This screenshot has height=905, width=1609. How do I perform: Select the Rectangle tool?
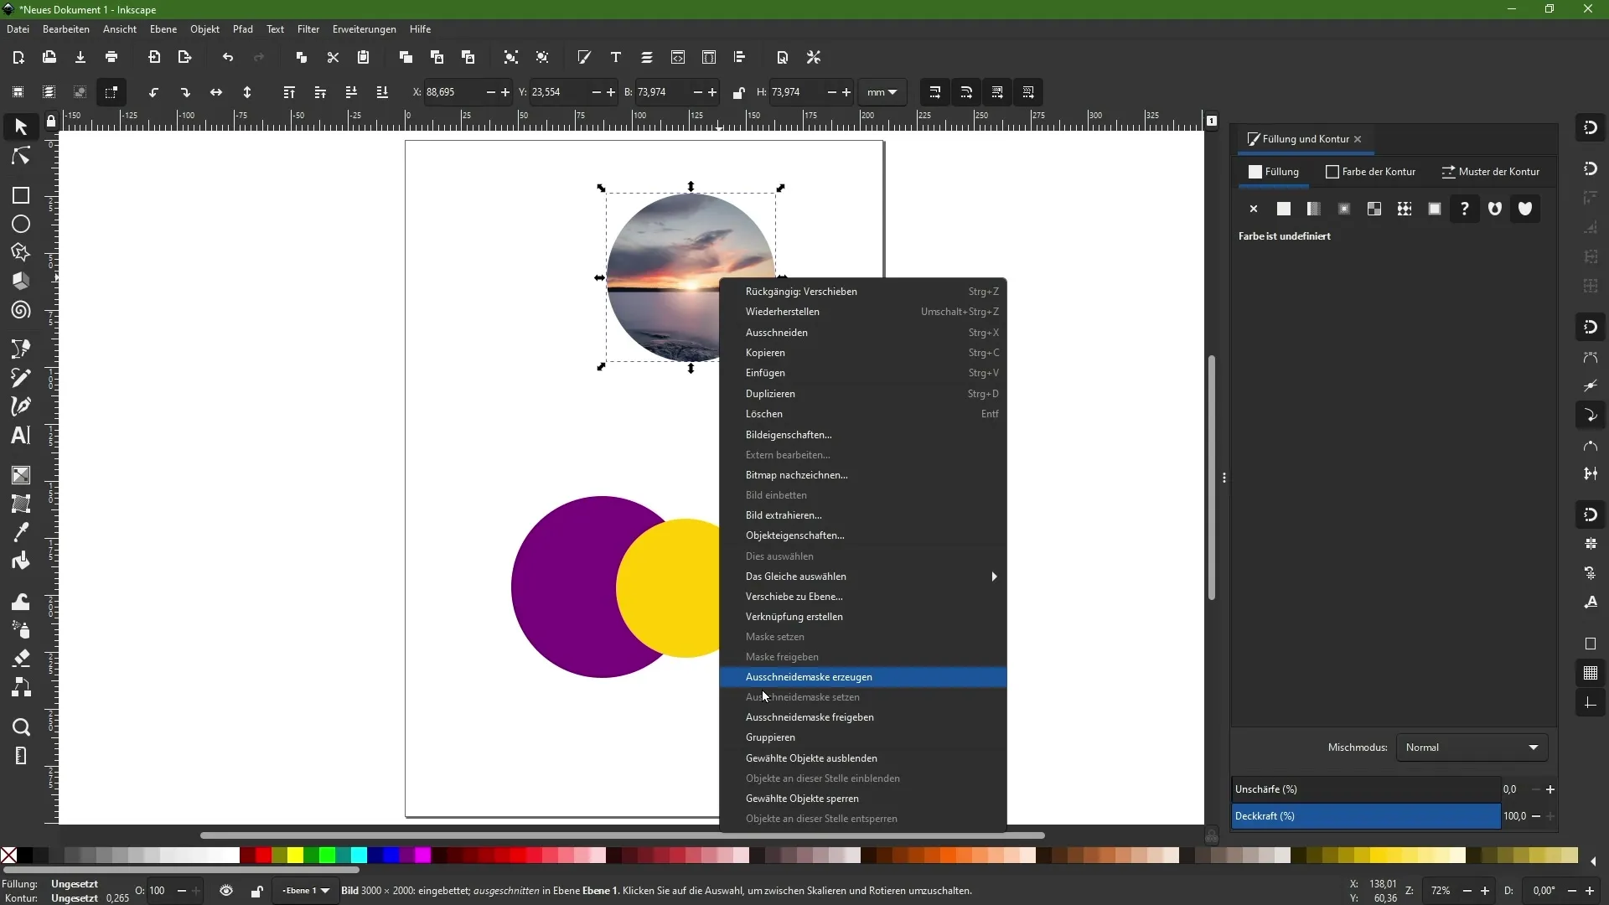(21, 195)
